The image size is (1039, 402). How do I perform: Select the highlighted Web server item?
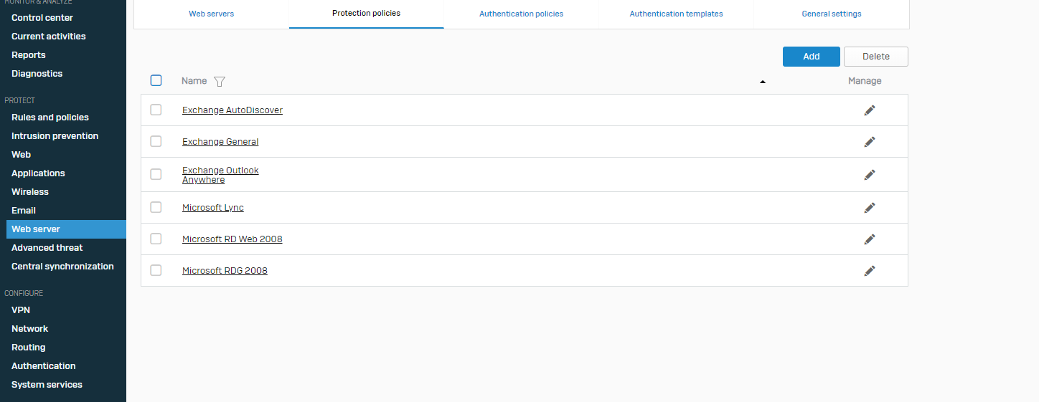point(66,229)
